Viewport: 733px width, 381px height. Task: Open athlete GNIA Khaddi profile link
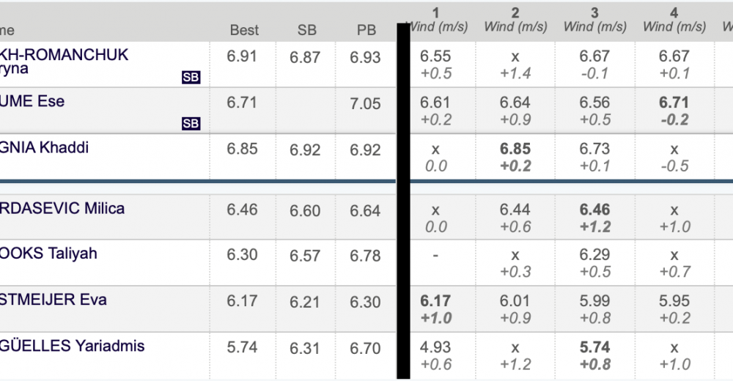[x=45, y=147]
